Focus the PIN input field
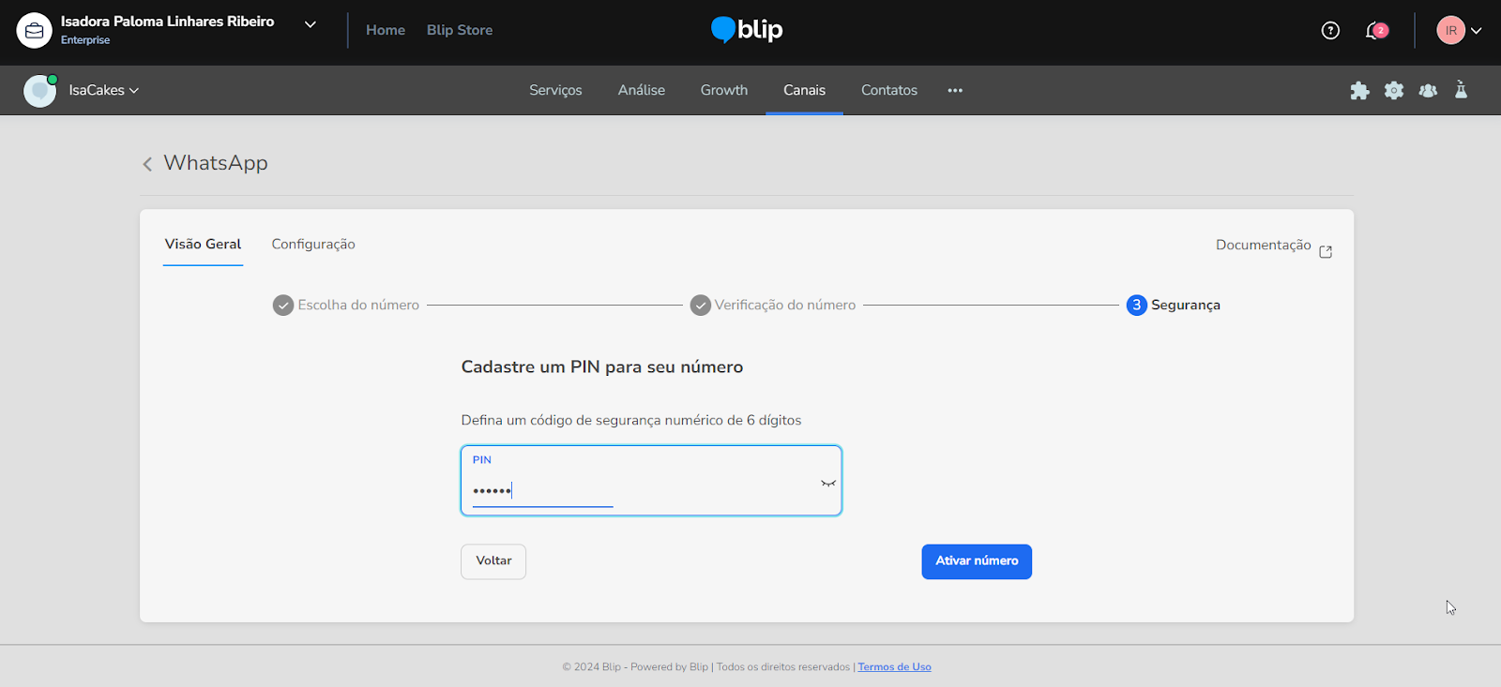 click(651, 480)
